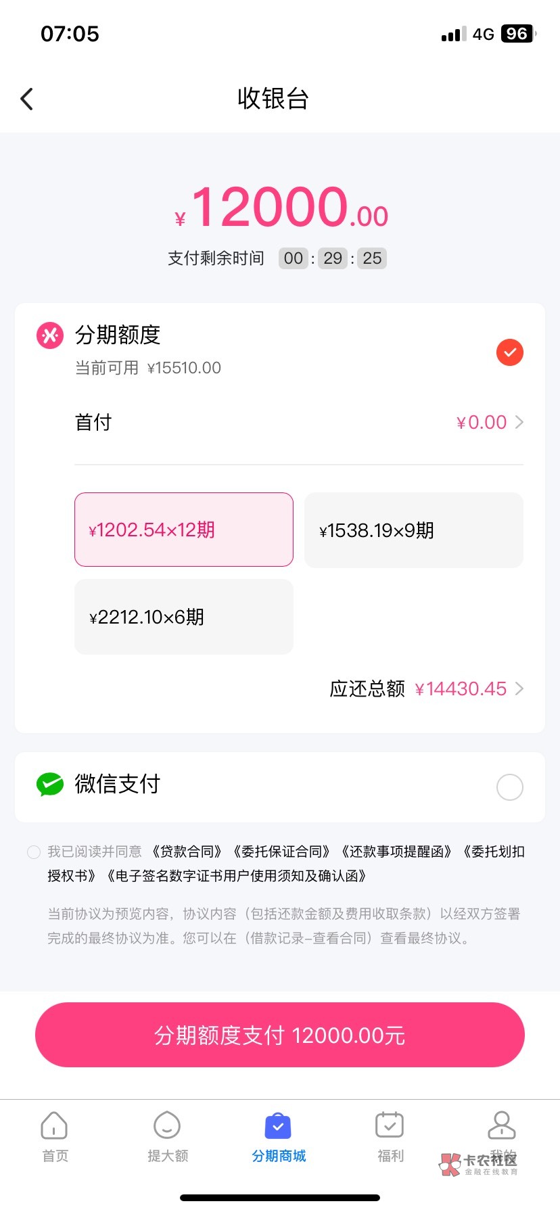
Task: Open the 提大额 smiley icon
Action: (167, 1126)
